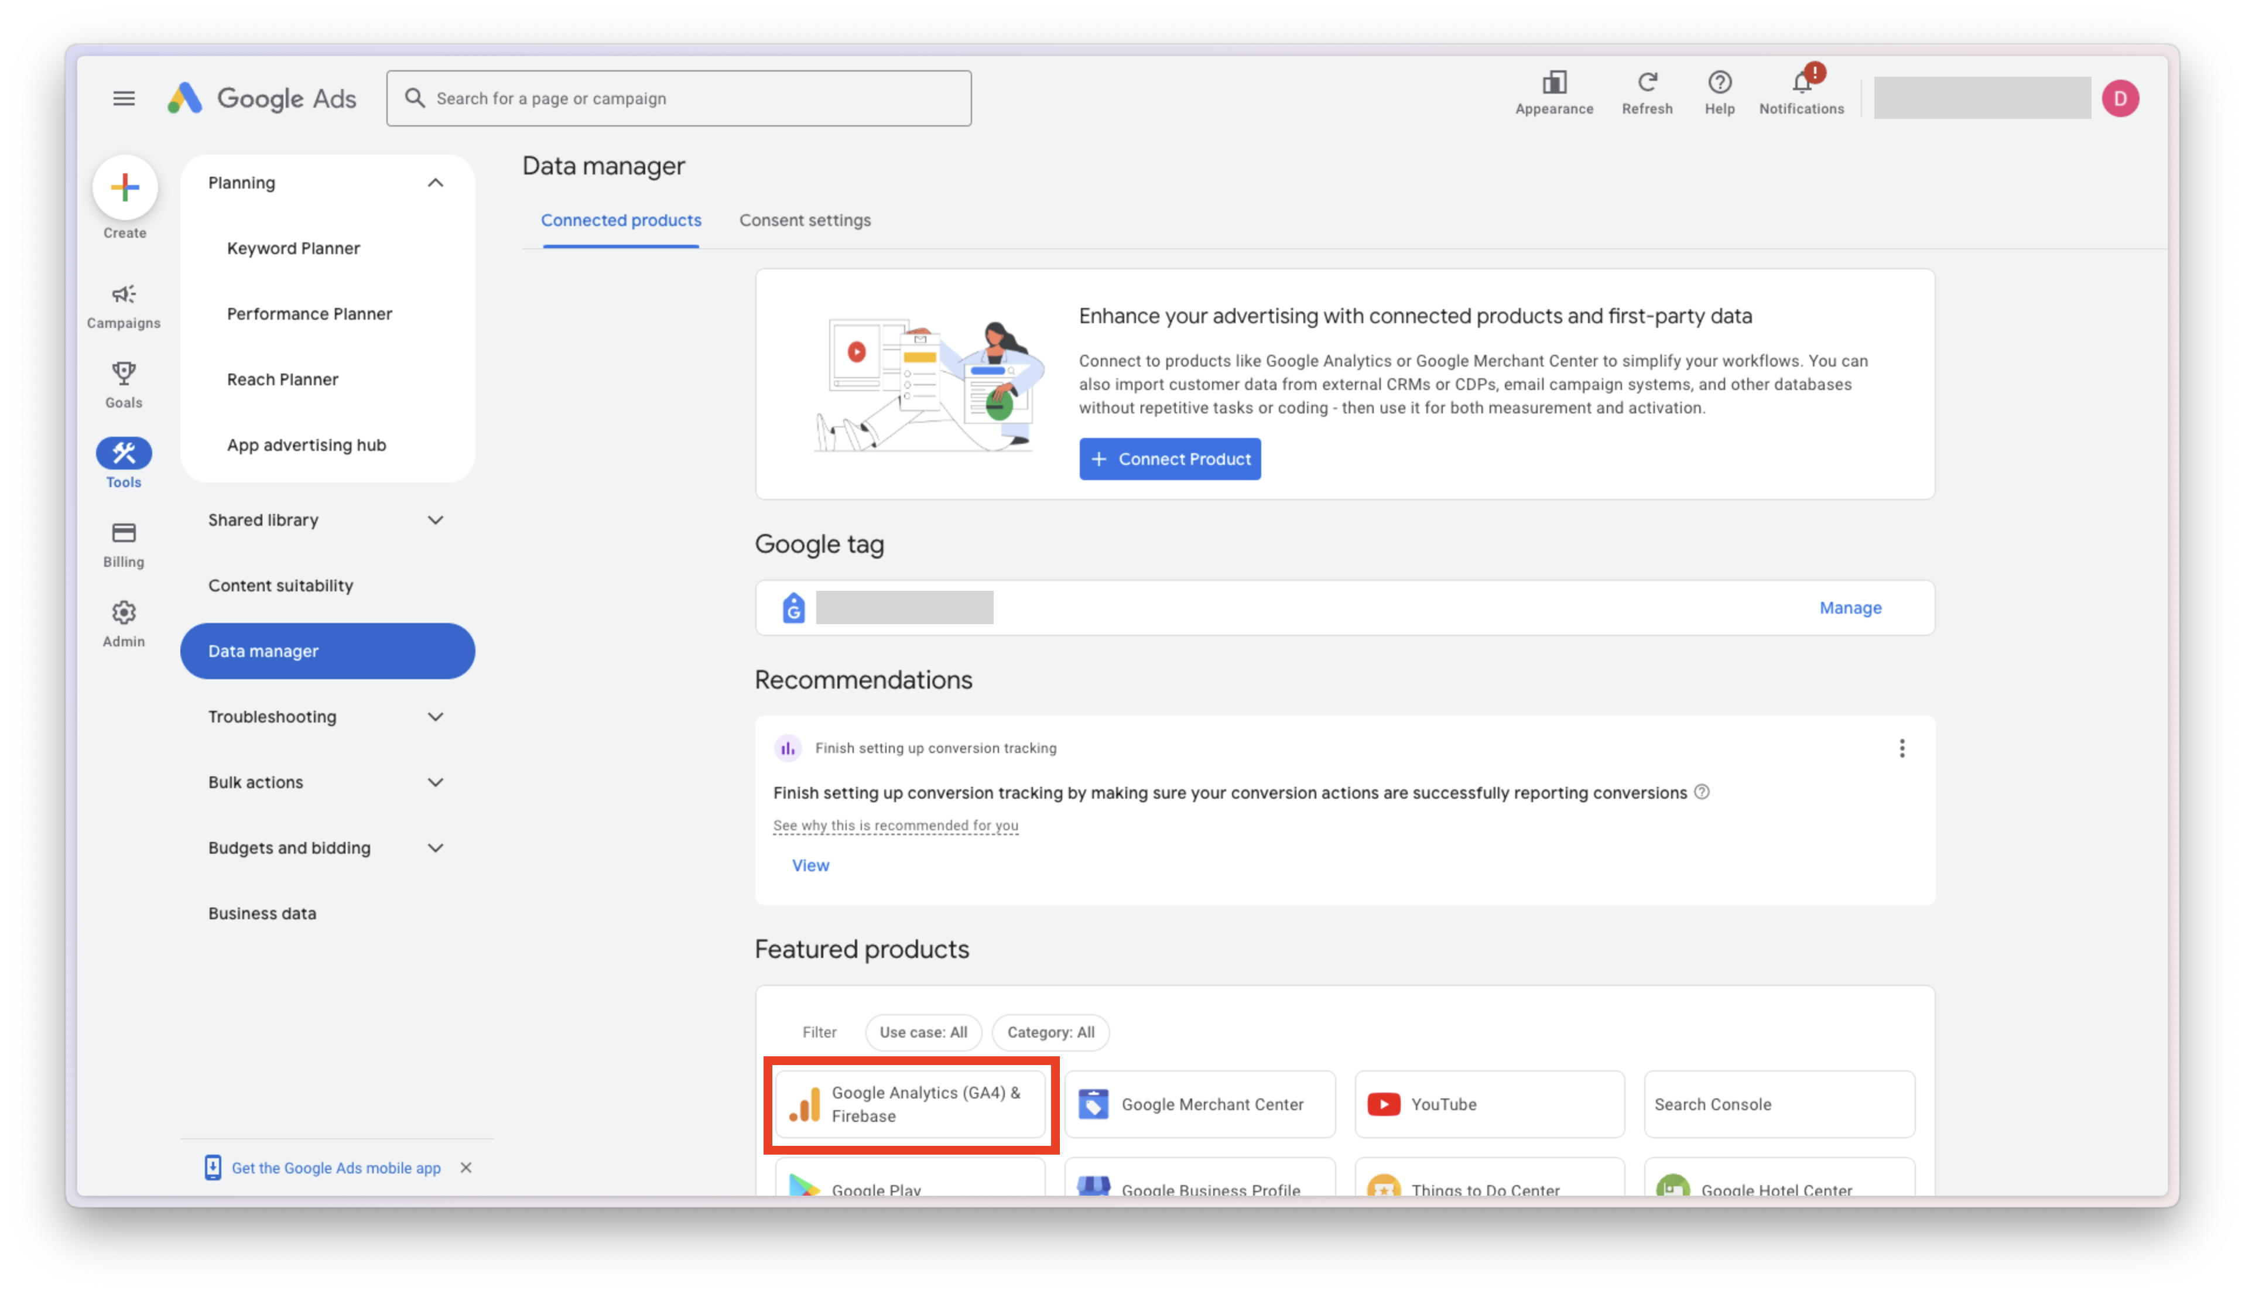Screen dimensions: 2245x1294
Task: Open the Campaigns sidebar icon
Action: click(124, 295)
